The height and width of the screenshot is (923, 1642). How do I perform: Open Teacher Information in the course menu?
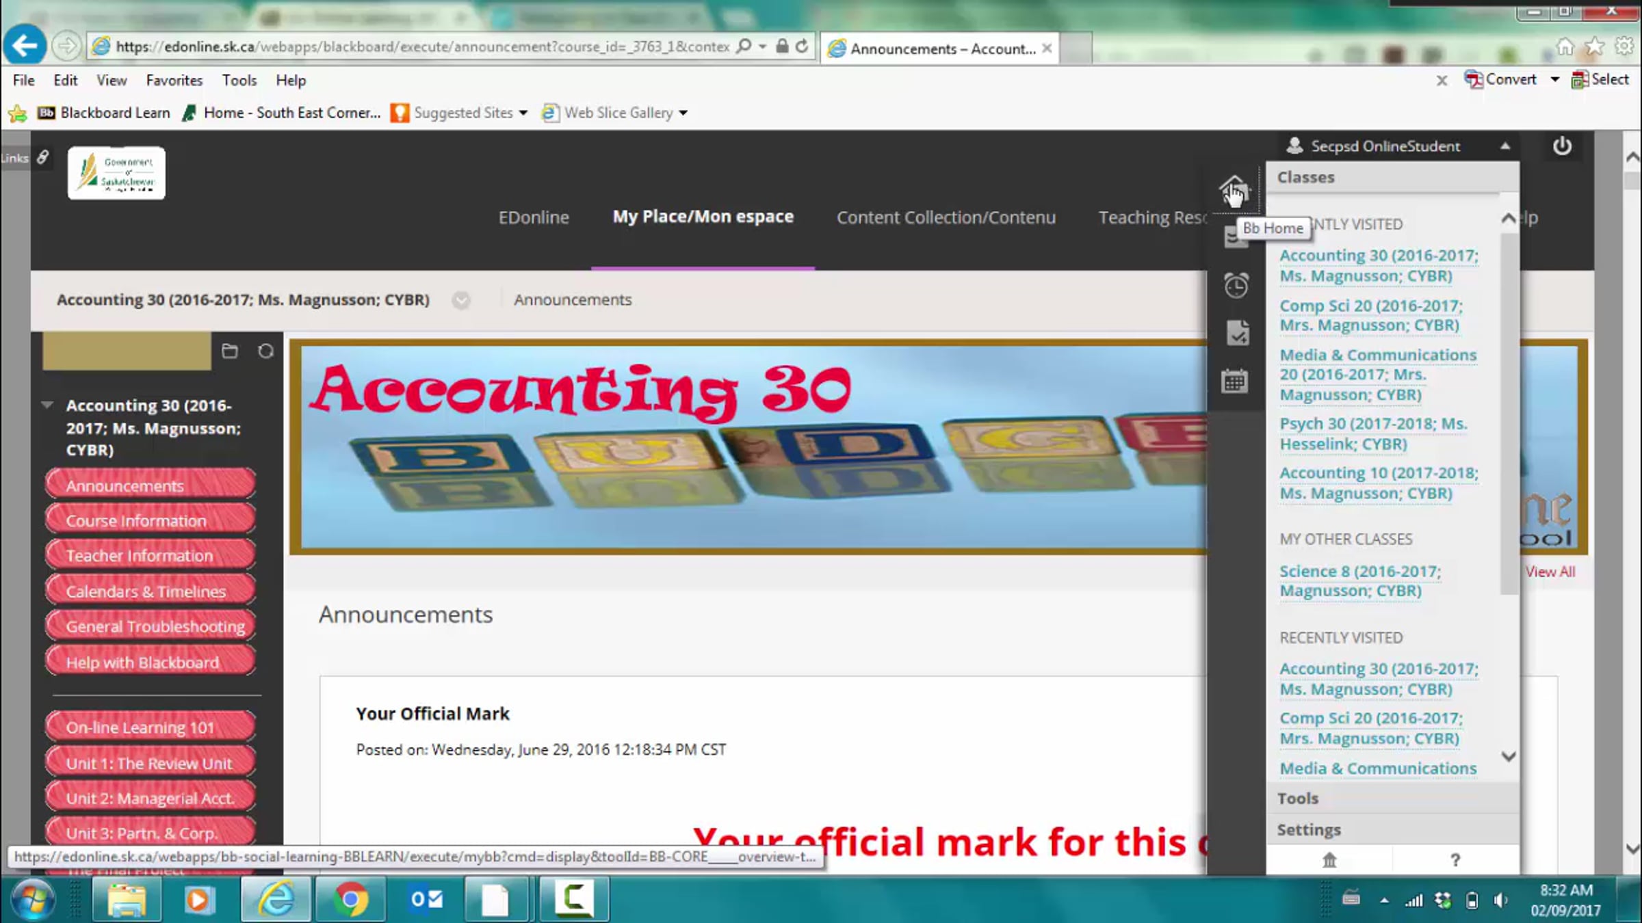(x=151, y=555)
